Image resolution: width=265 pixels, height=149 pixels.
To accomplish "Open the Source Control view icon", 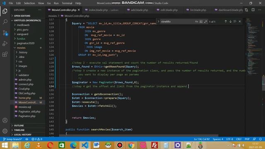I will pyautogui.click(x=5, y=33).
